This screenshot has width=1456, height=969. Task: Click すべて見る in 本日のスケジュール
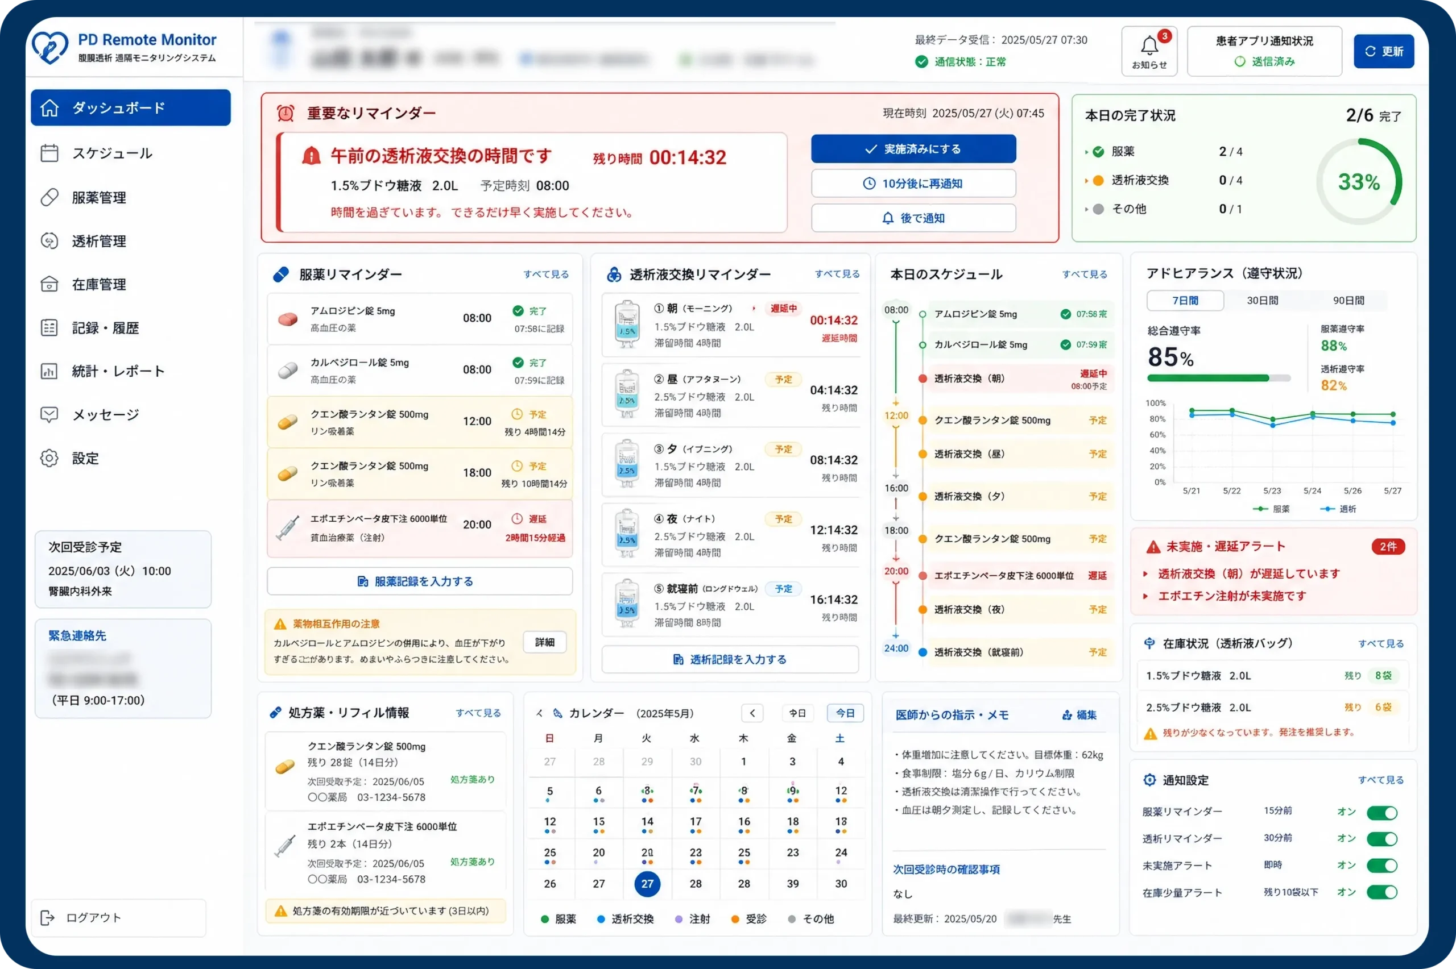pos(1085,275)
